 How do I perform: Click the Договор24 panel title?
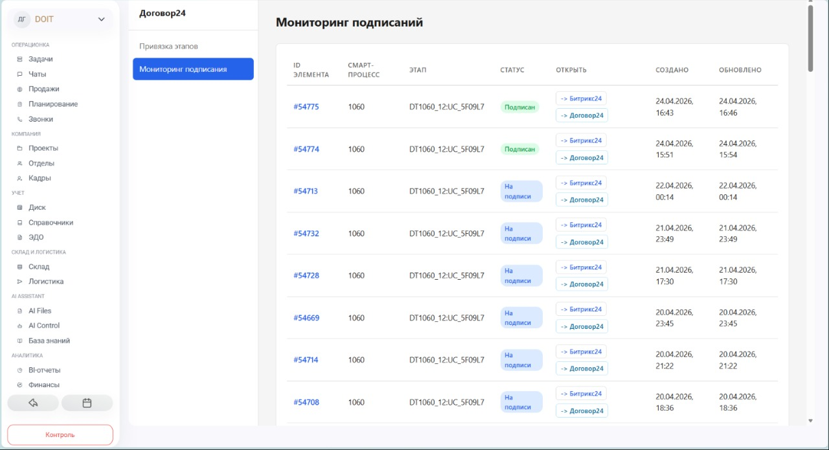pos(163,13)
